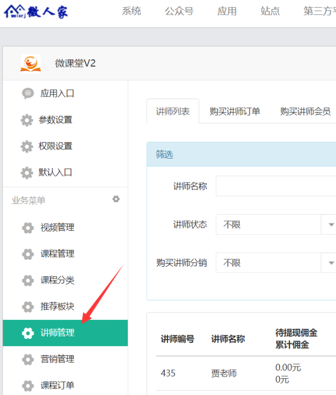
Task: Select the highlighted 讲师管理 menu item
Action: pos(65,333)
